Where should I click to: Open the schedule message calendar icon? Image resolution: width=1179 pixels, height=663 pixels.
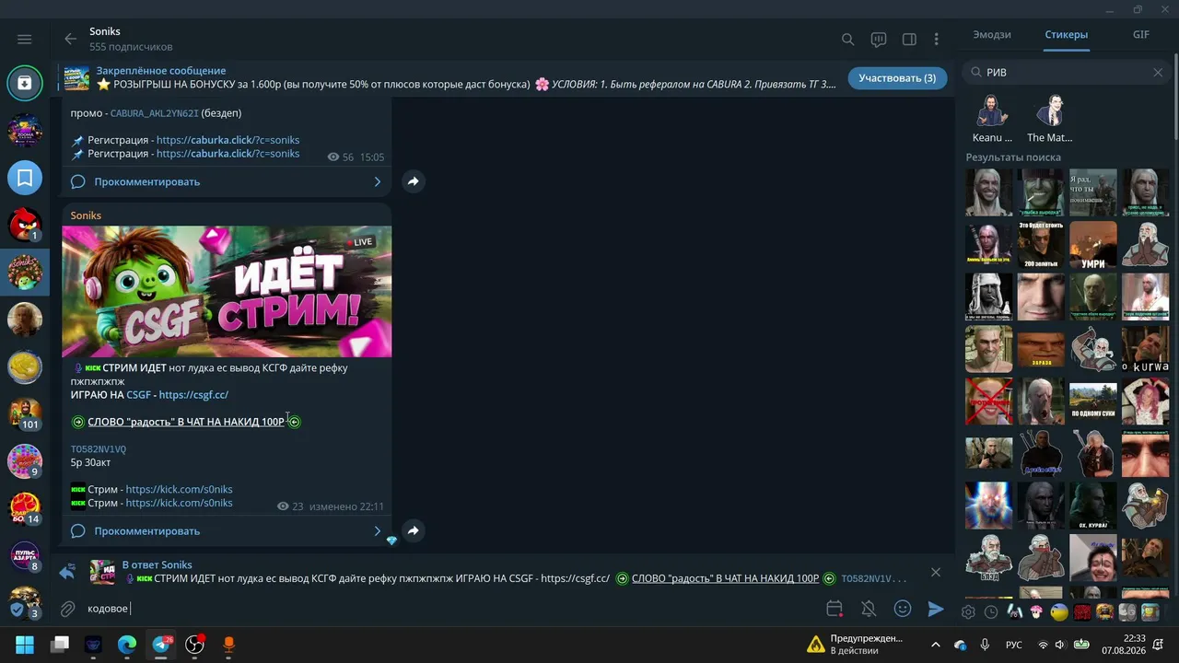pyautogui.click(x=835, y=609)
